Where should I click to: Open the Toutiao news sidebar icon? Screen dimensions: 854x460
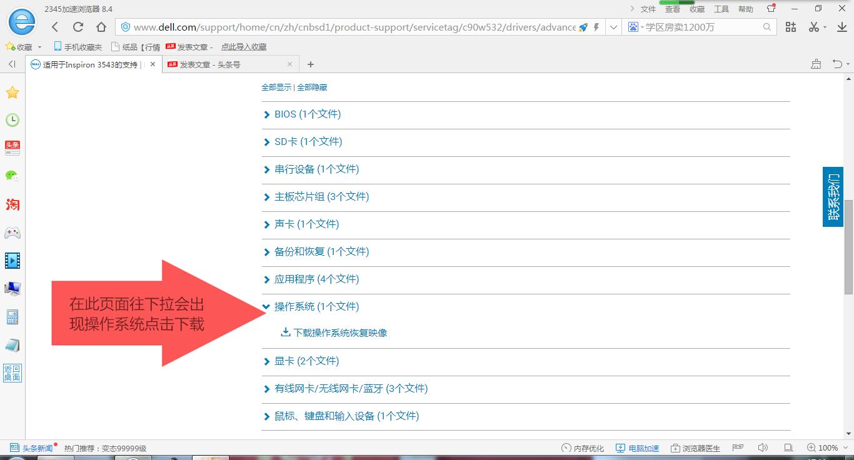(x=13, y=148)
